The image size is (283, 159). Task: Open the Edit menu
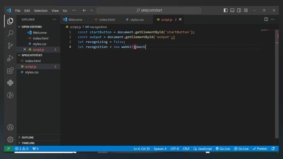[27, 11]
